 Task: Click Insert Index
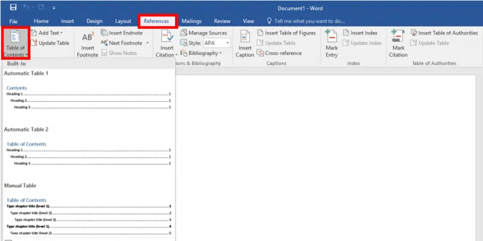coord(360,33)
